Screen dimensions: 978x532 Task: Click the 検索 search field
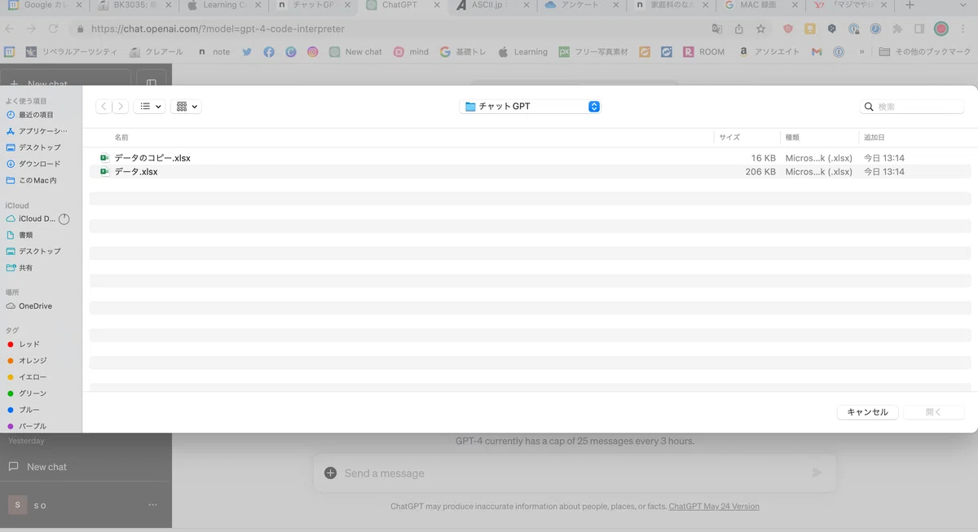coord(912,107)
